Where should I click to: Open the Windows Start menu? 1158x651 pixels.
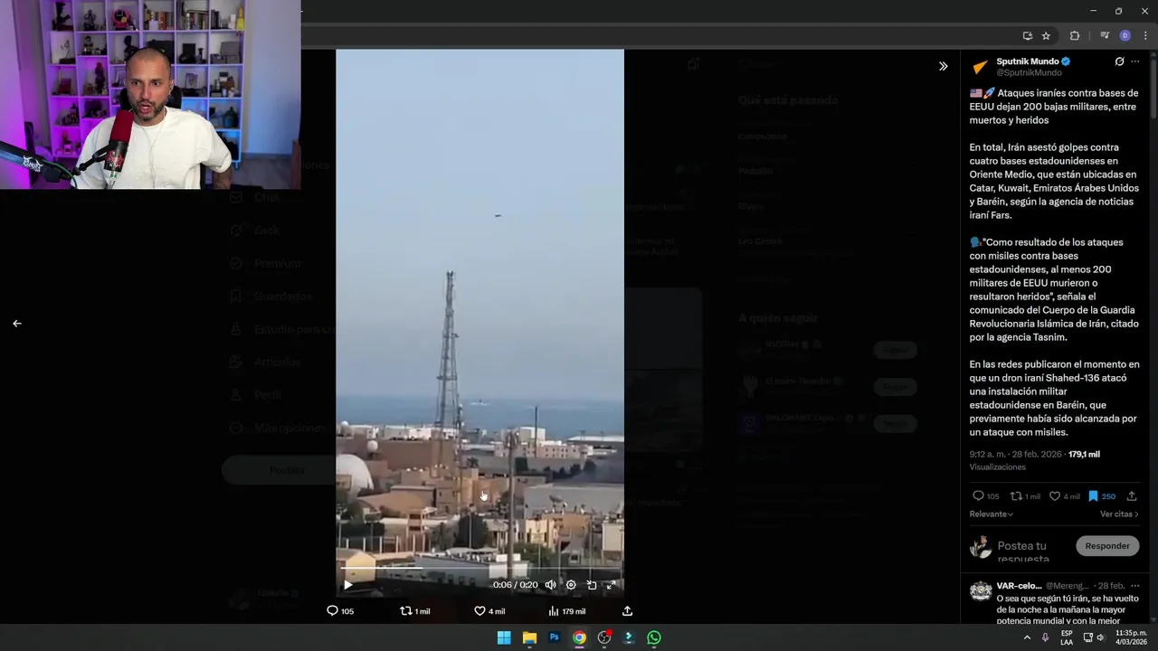[504, 637]
